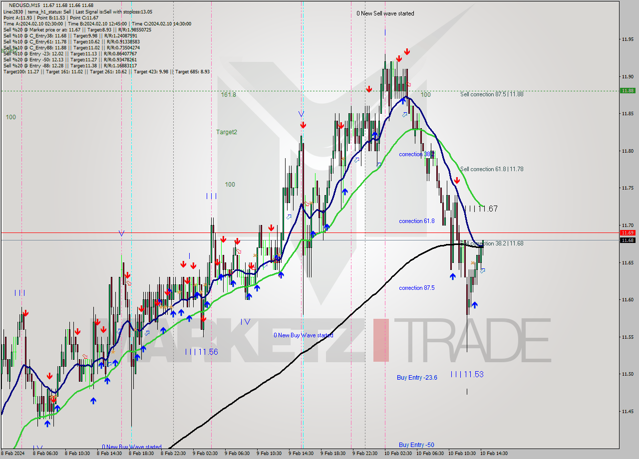Click the 11.55 price axis label
Image resolution: width=639 pixels, height=459 pixels.
[x=628, y=337]
